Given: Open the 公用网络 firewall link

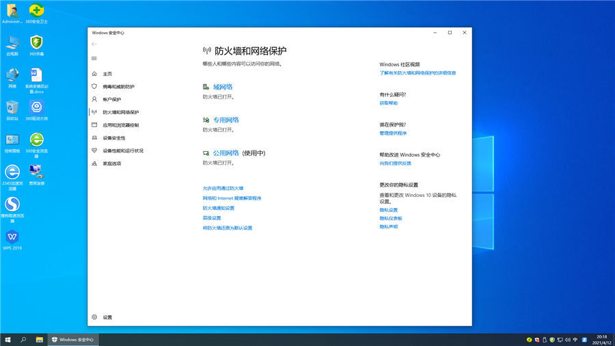Looking at the screenshot, I should [x=226, y=153].
